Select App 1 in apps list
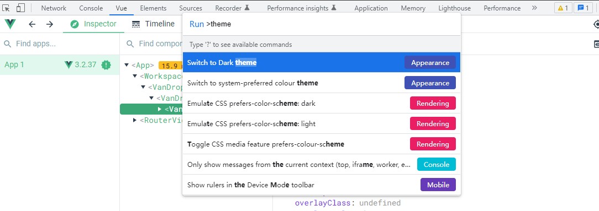This screenshot has height=211, width=599. (60, 65)
